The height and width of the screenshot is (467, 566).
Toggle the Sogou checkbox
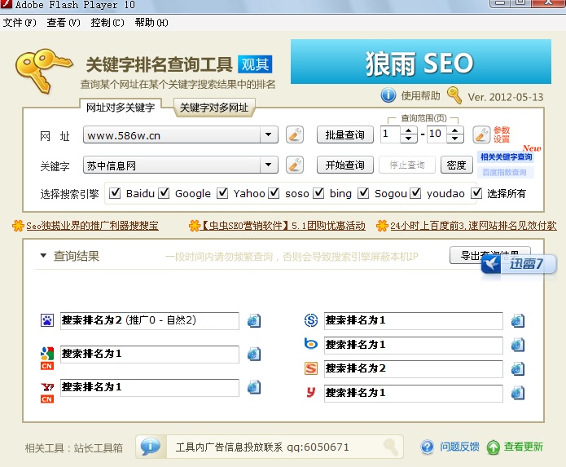[x=363, y=193]
